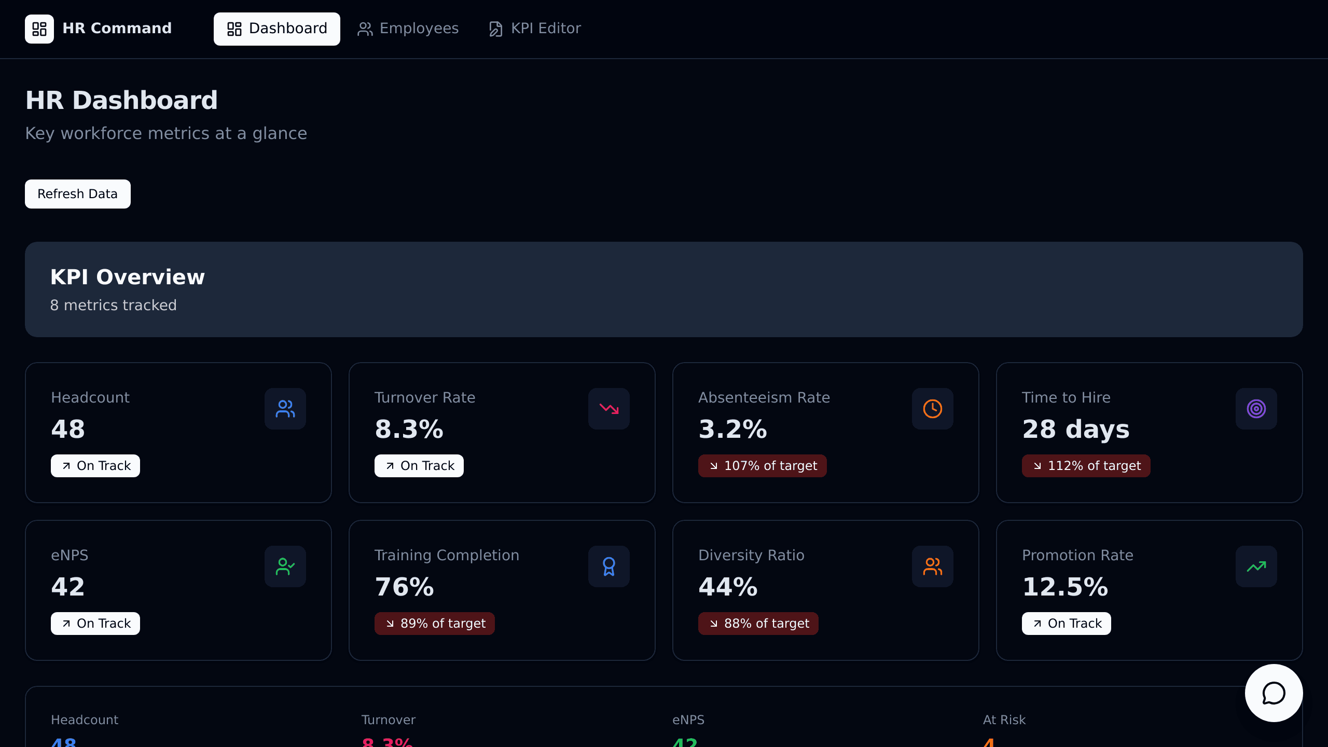Click the 28 days value
Screen dimensions: 1328x747
coord(1076,430)
